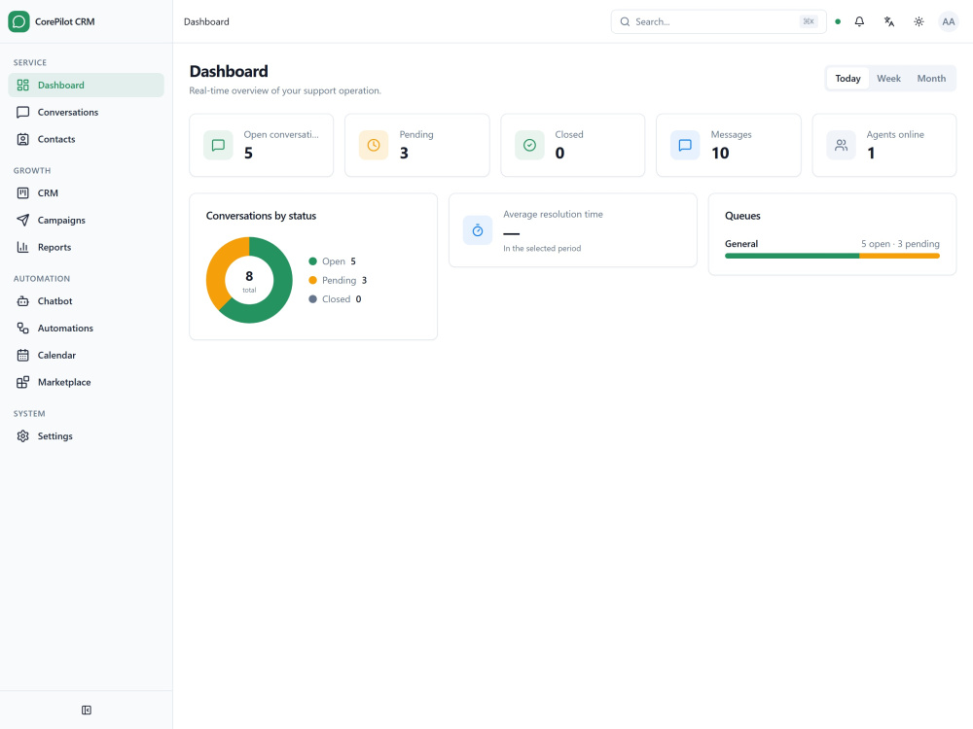
Task: Click the Pending clock icon
Action: (x=374, y=145)
